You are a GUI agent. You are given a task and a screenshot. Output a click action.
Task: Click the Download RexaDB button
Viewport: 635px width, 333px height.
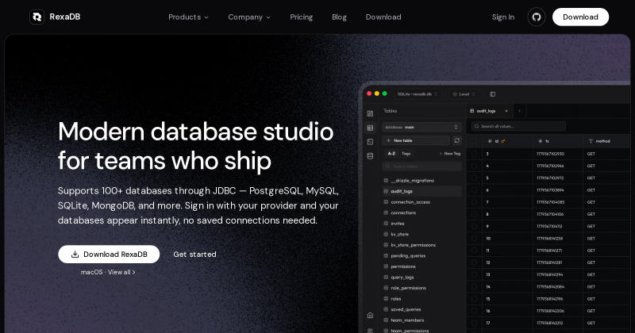[109, 254]
